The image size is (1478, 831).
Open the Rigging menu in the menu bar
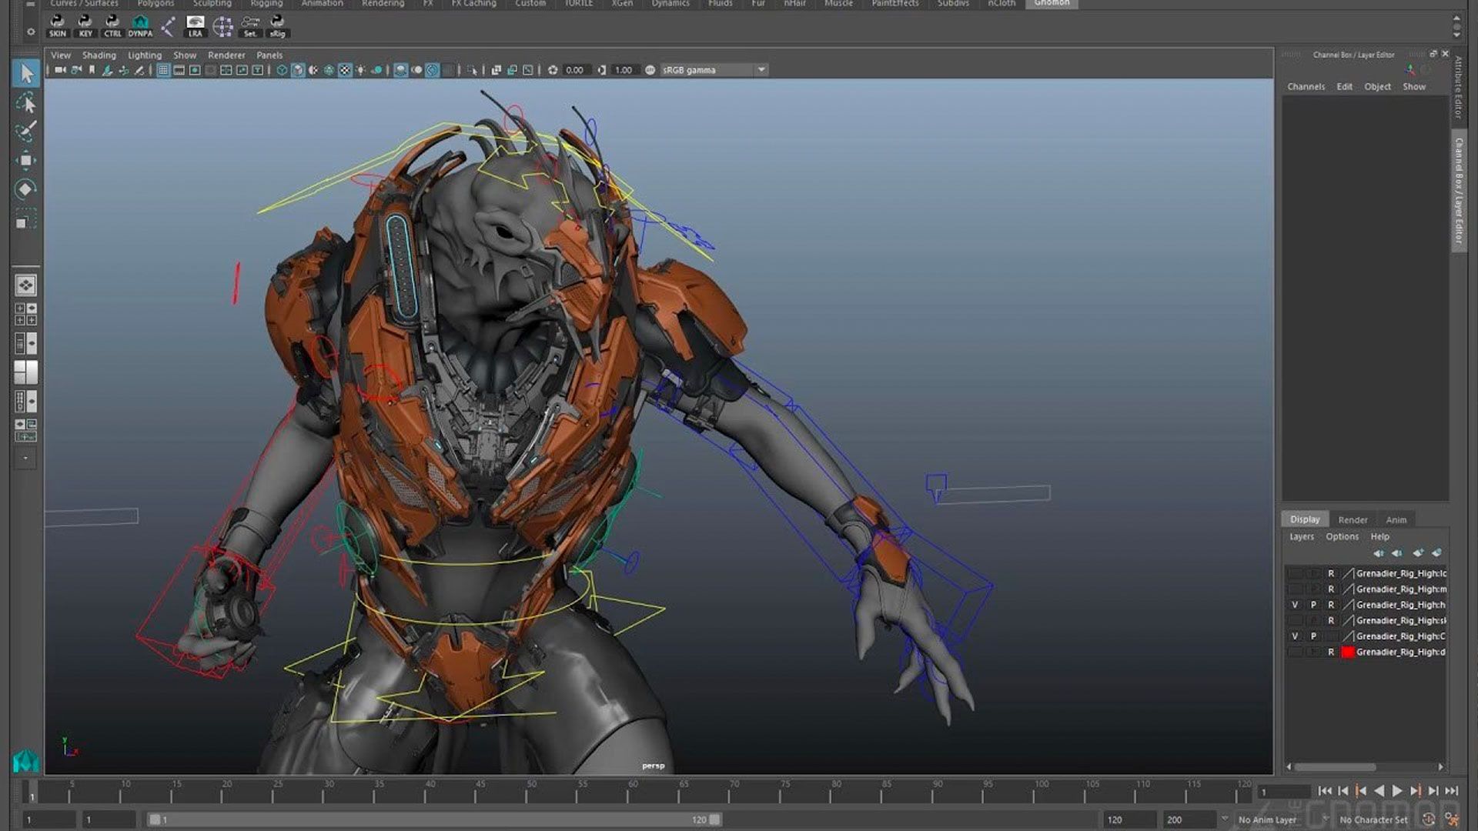click(x=266, y=4)
